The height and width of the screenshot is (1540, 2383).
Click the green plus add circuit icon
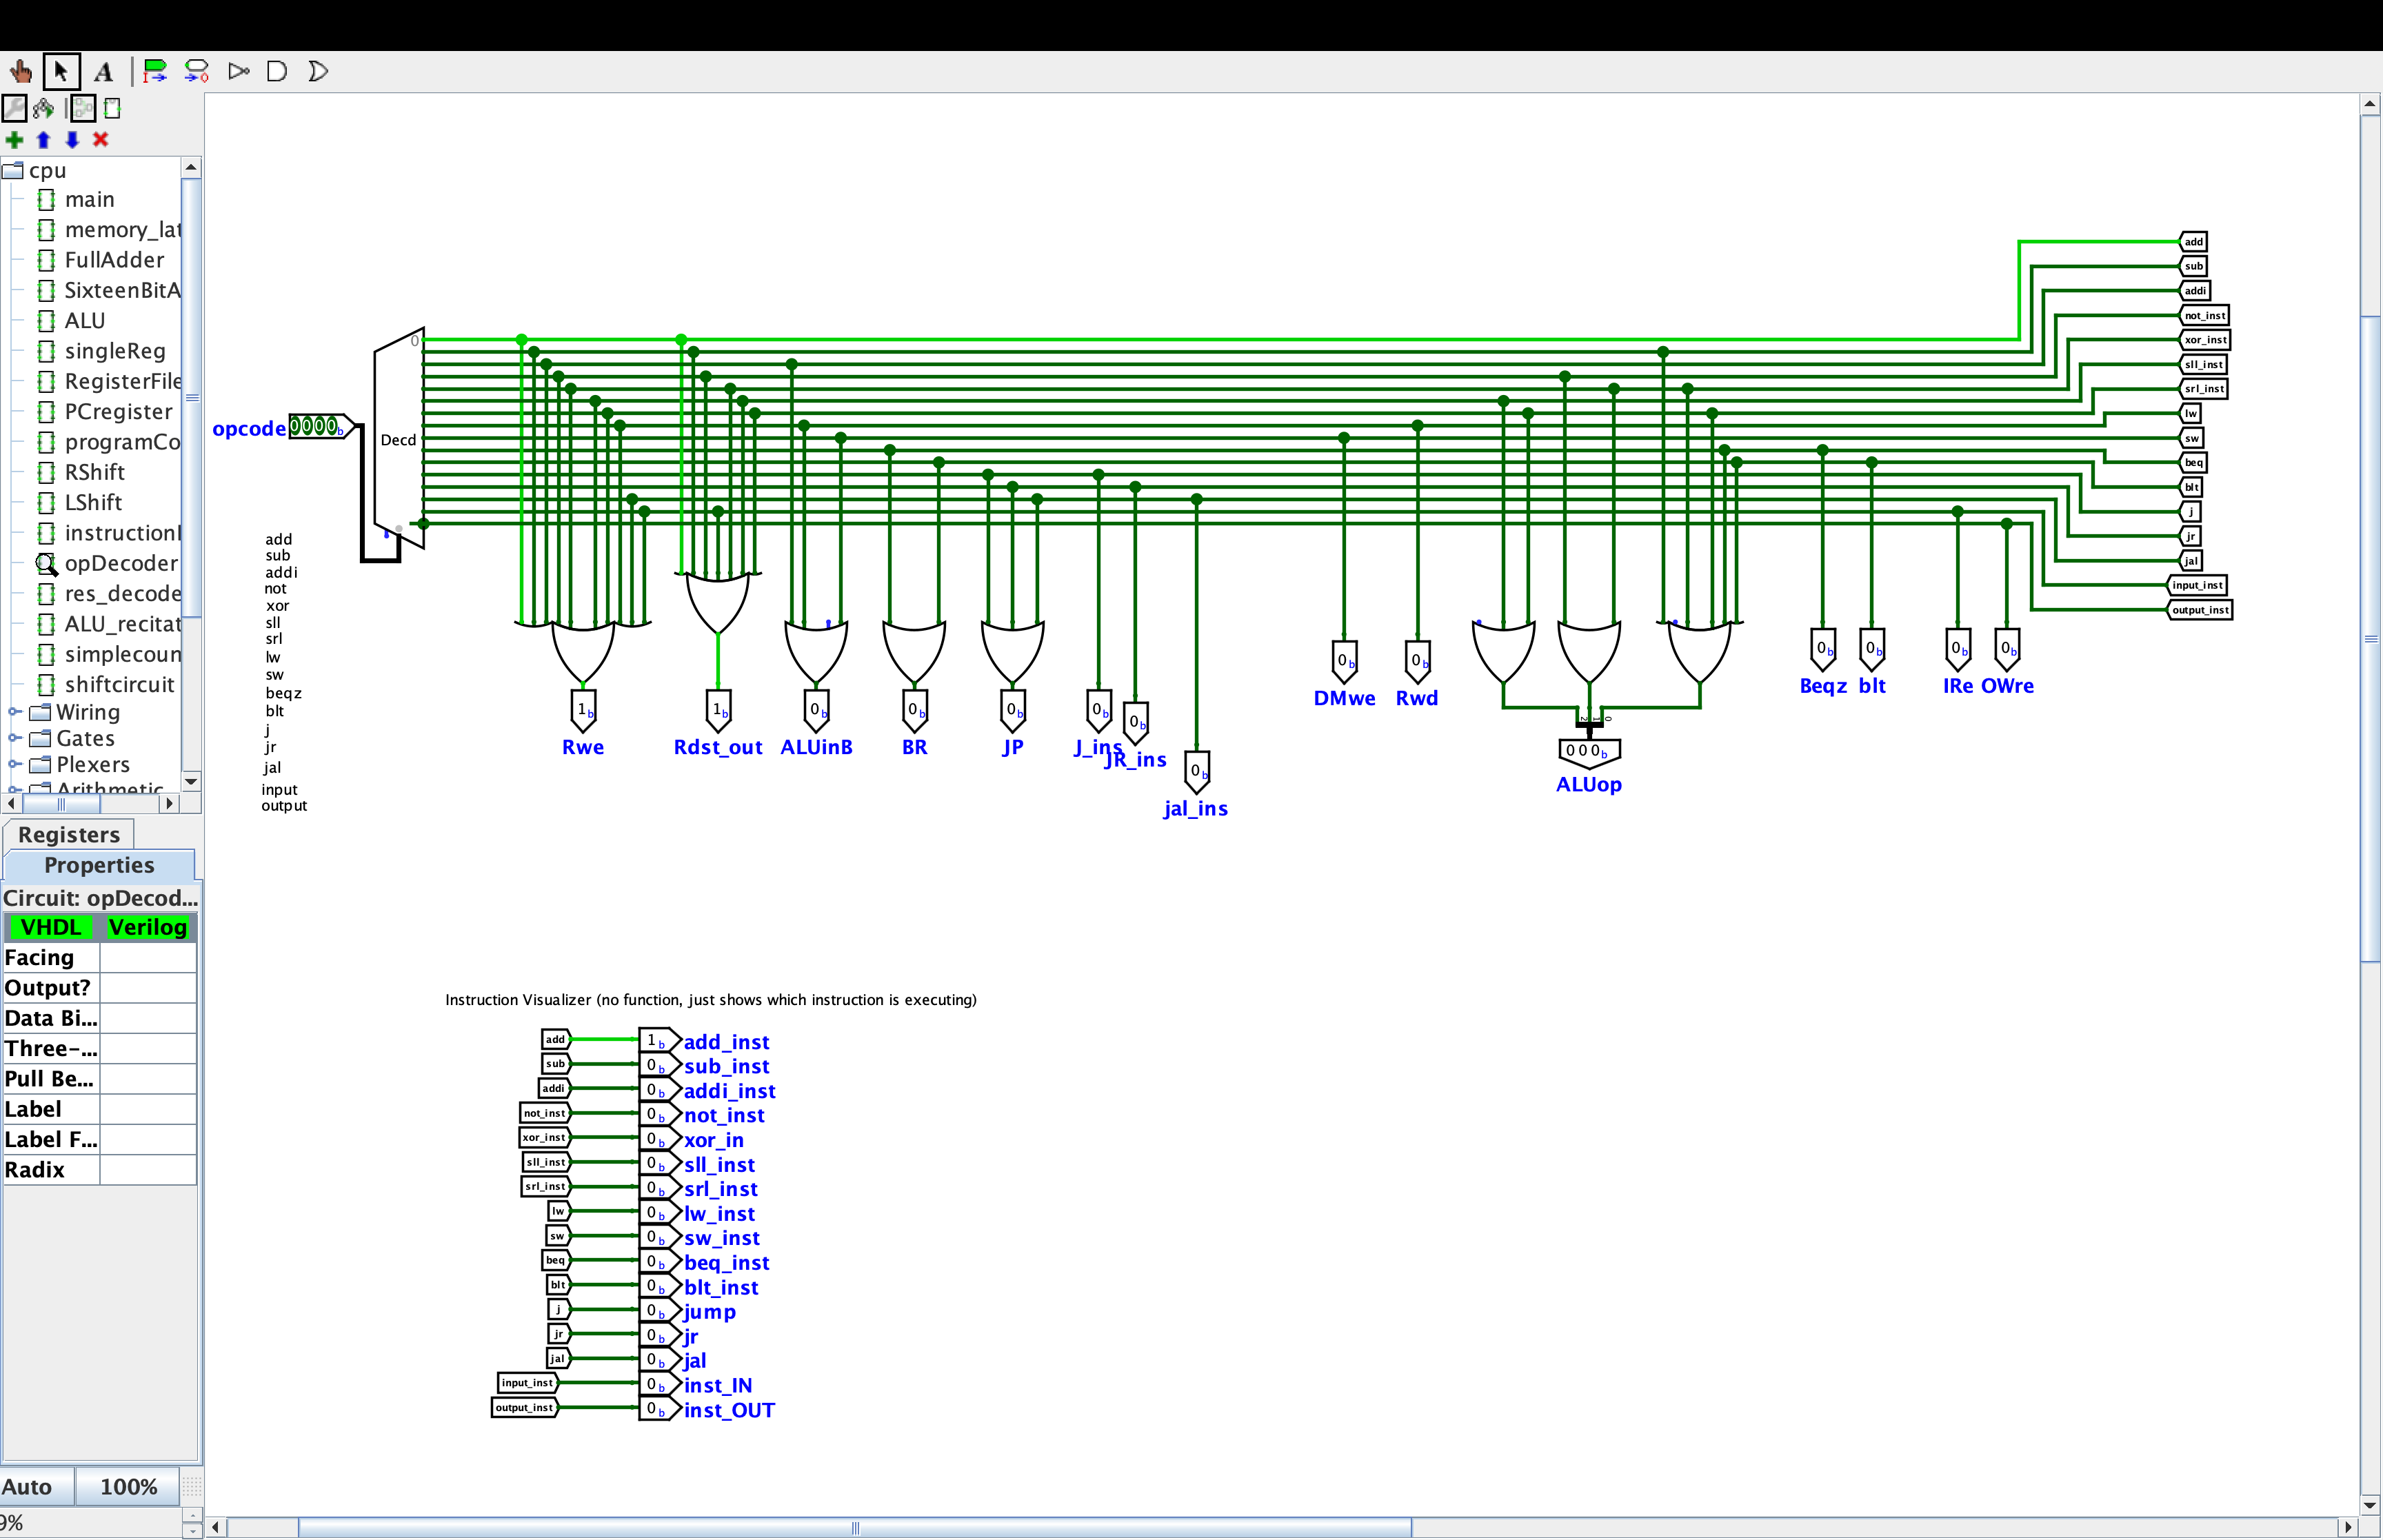(14, 140)
